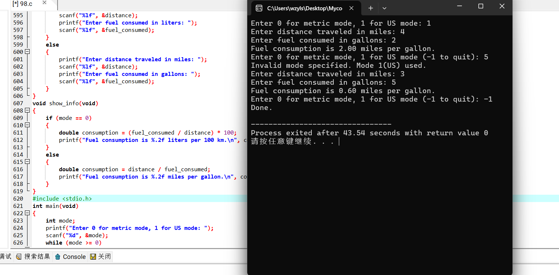Click terminal line 'Enter fuel consumed in gallons: 5'
This screenshot has width=559, height=275.
tap(323, 82)
